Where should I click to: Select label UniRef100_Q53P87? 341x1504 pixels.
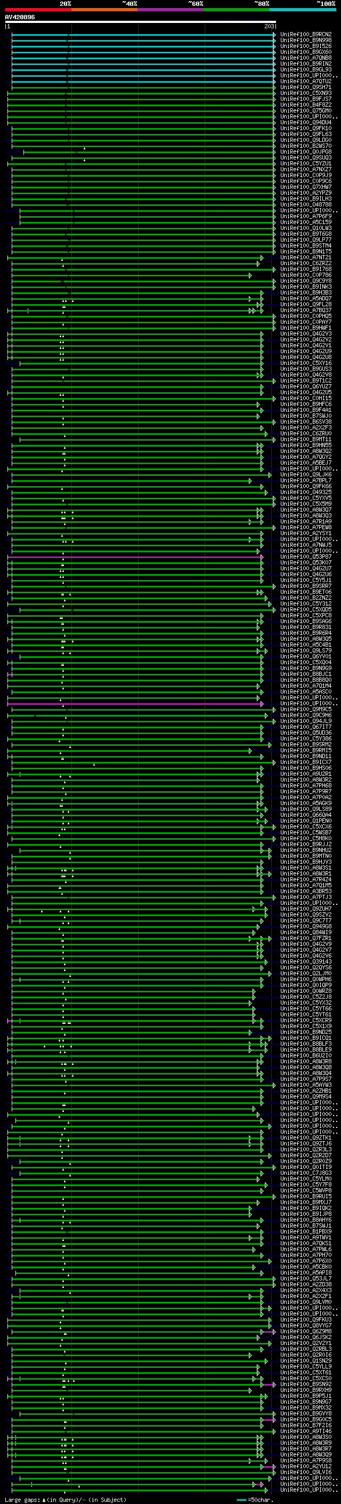[x=306, y=557]
